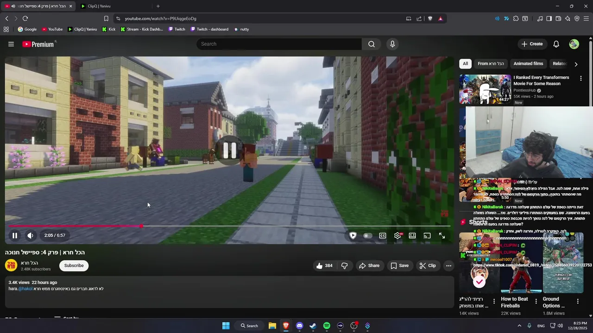Open Brave main menu hamburger
Viewport: 593px width, 333px height.
pos(587,18)
